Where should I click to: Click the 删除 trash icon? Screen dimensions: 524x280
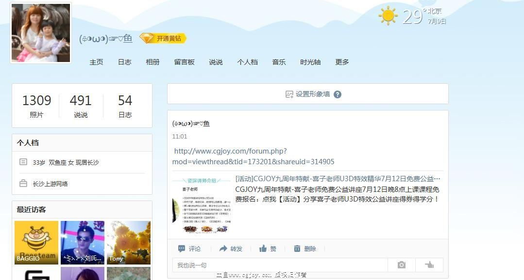tap(297, 249)
